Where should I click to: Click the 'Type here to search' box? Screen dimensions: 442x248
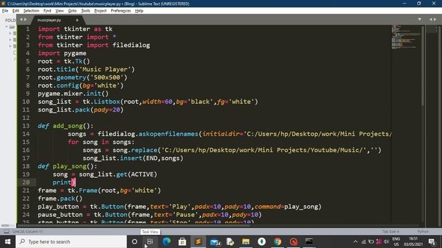point(71,242)
